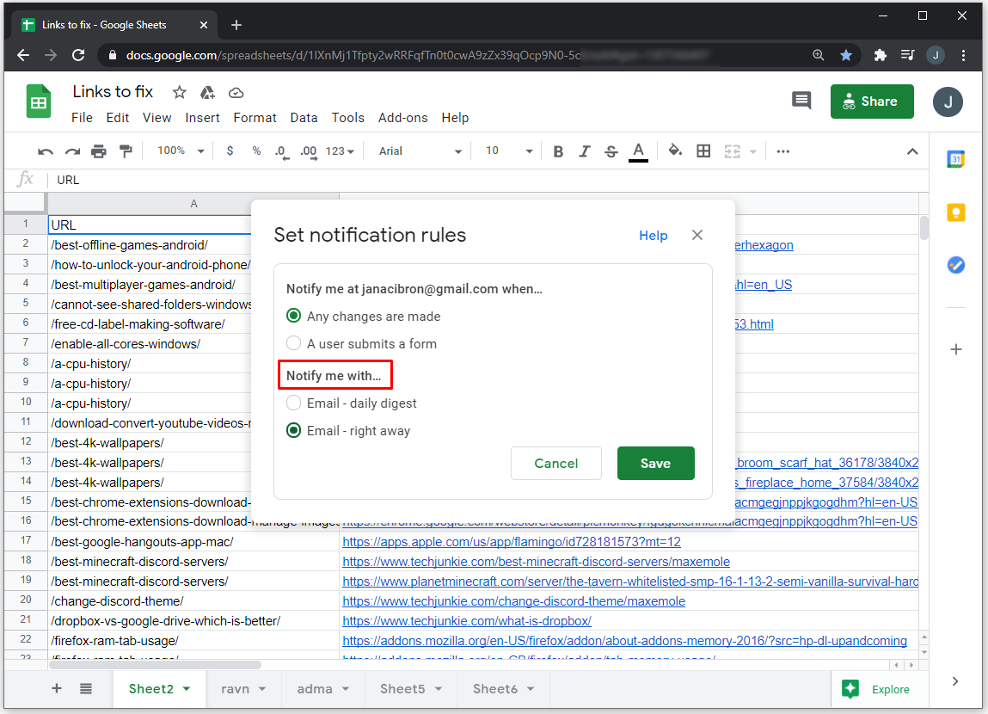Open the Format menu
This screenshot has width=988, height=714.
point(255,118)
